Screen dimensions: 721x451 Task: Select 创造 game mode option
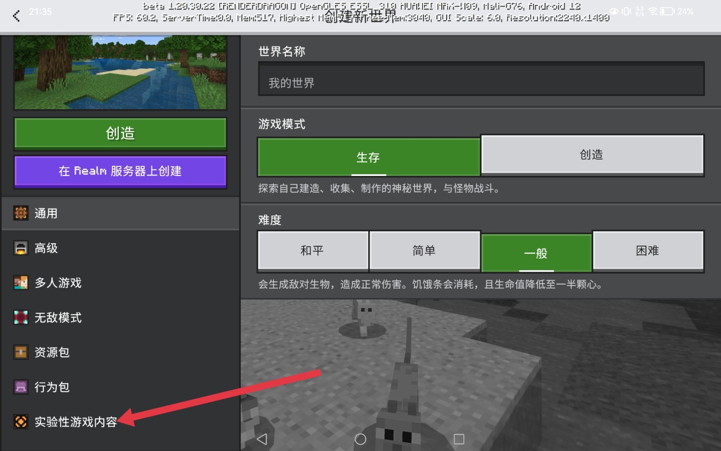[x=592, y=154]
